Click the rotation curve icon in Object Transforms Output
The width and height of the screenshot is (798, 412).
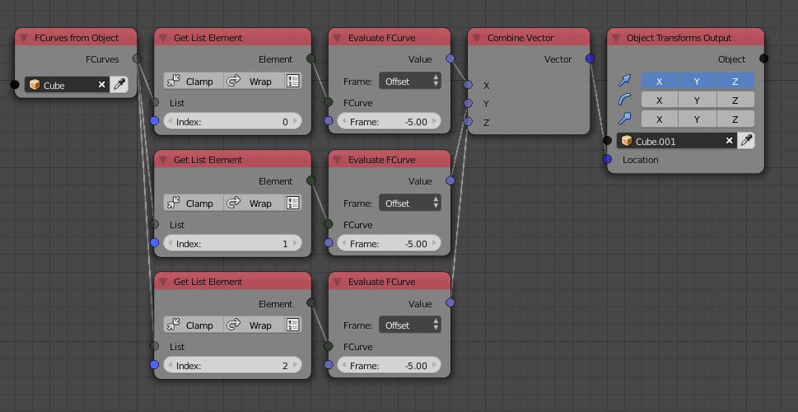624,100
